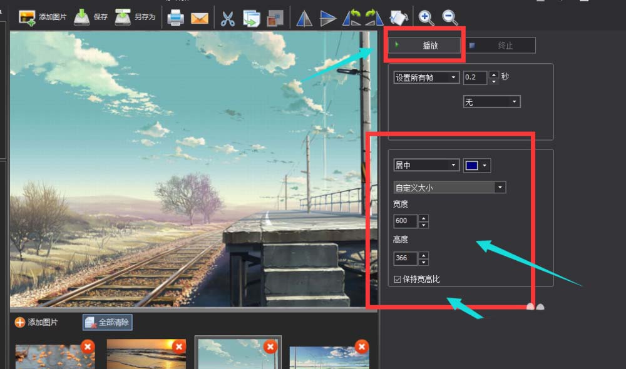The height and width of the screenshot is (369, 626).
Task: Click the free rotate image icon
Action: (399, 18)
